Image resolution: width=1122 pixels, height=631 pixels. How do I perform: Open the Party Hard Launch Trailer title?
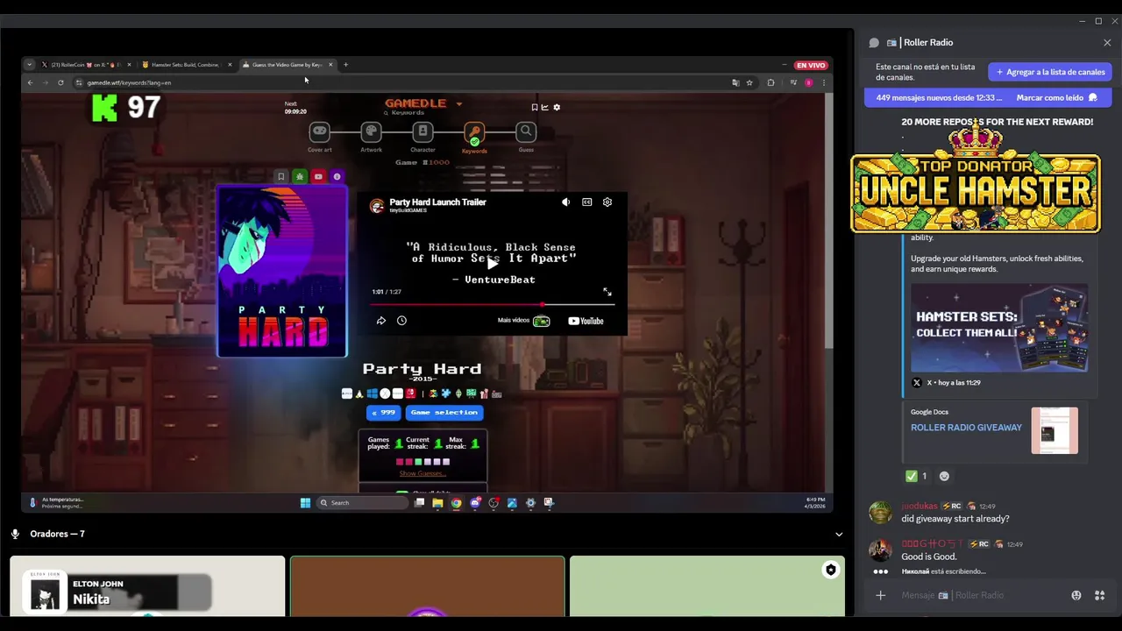437,202
